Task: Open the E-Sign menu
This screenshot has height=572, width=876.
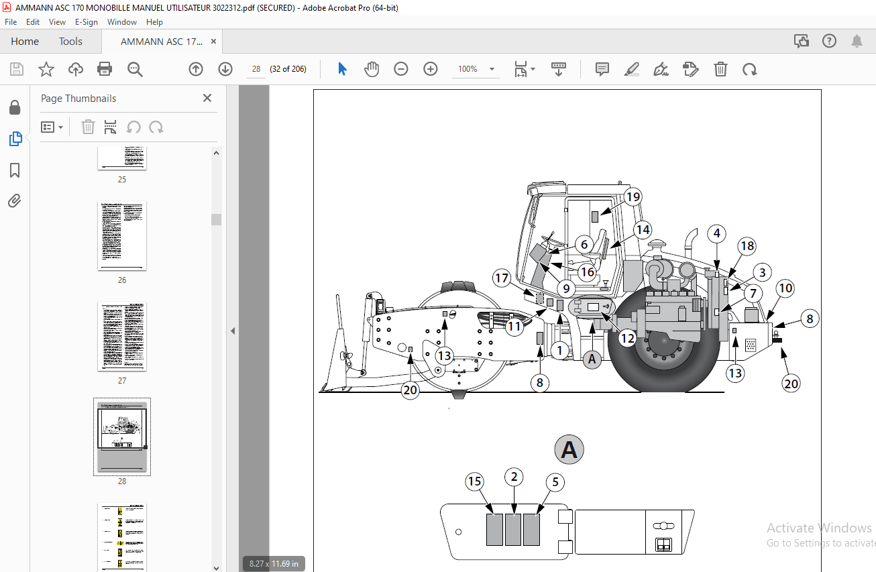Action: [87, 22]
